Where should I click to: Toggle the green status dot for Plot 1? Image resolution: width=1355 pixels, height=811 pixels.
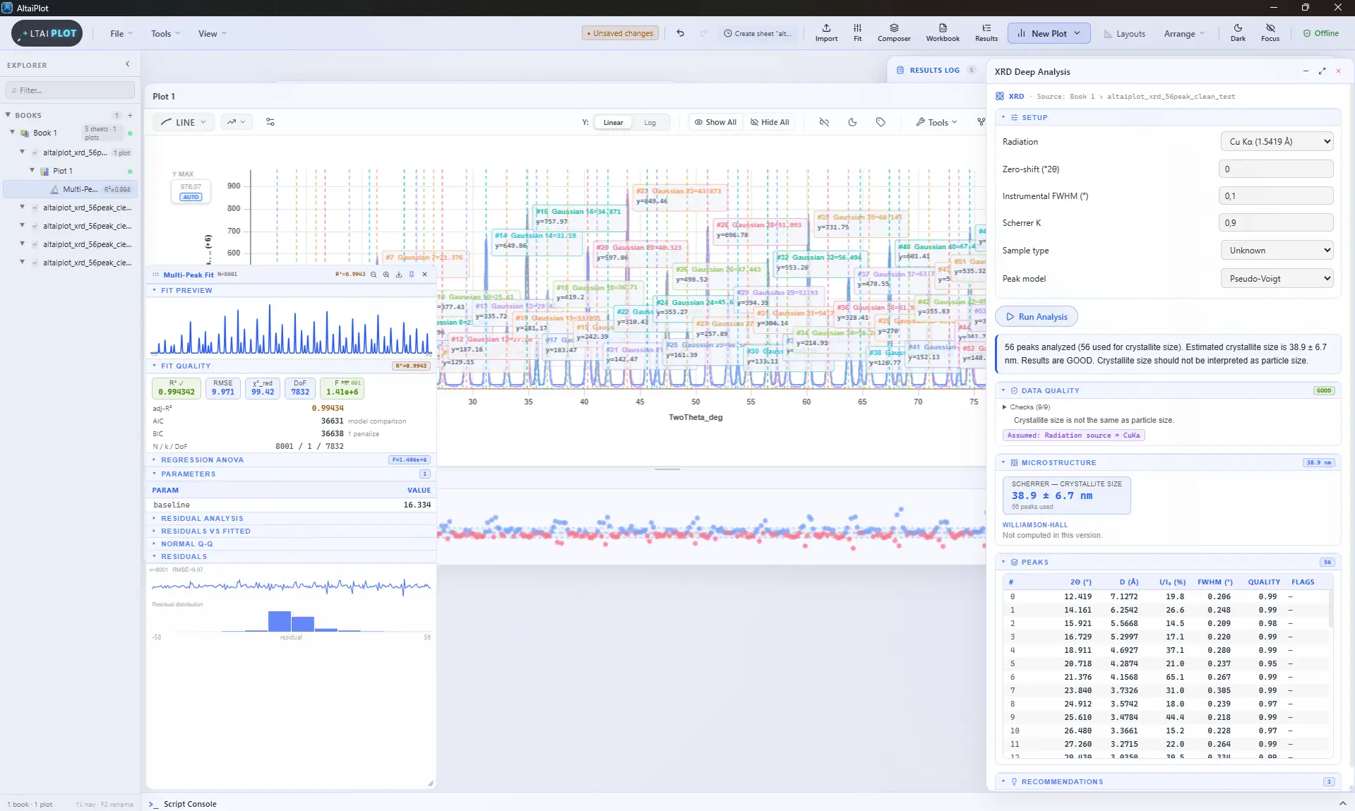(130, 171)
